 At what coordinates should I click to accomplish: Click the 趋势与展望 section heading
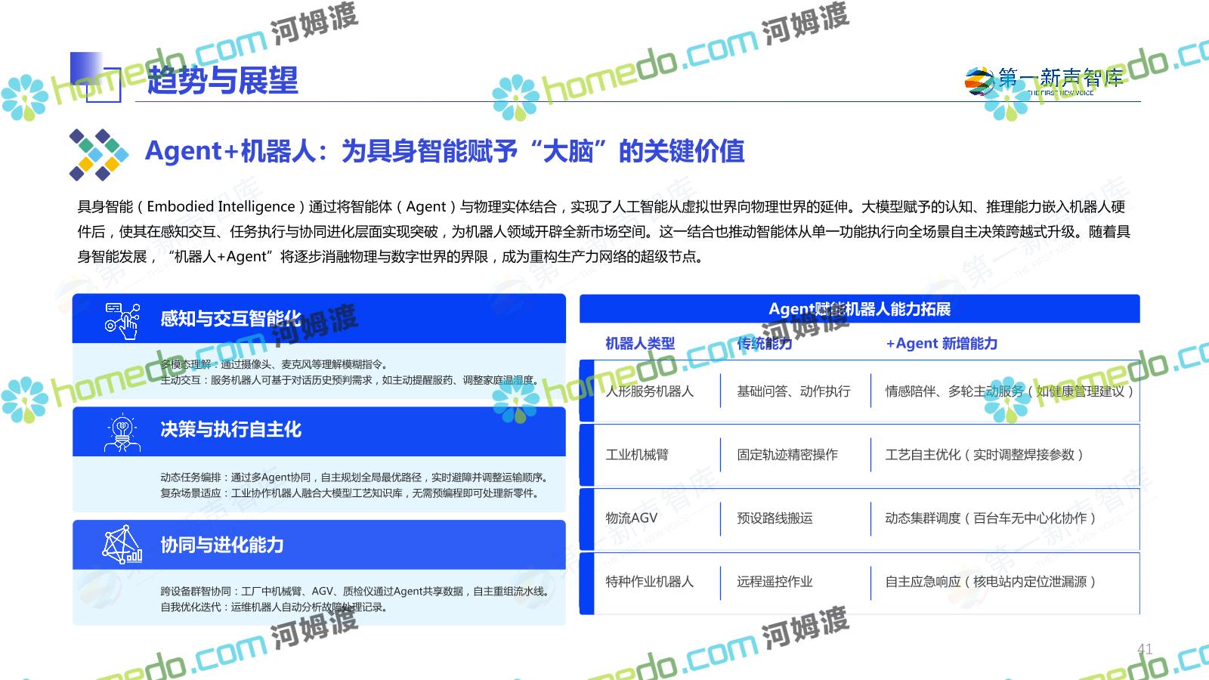pyautogui.click(x=222, y=80)
